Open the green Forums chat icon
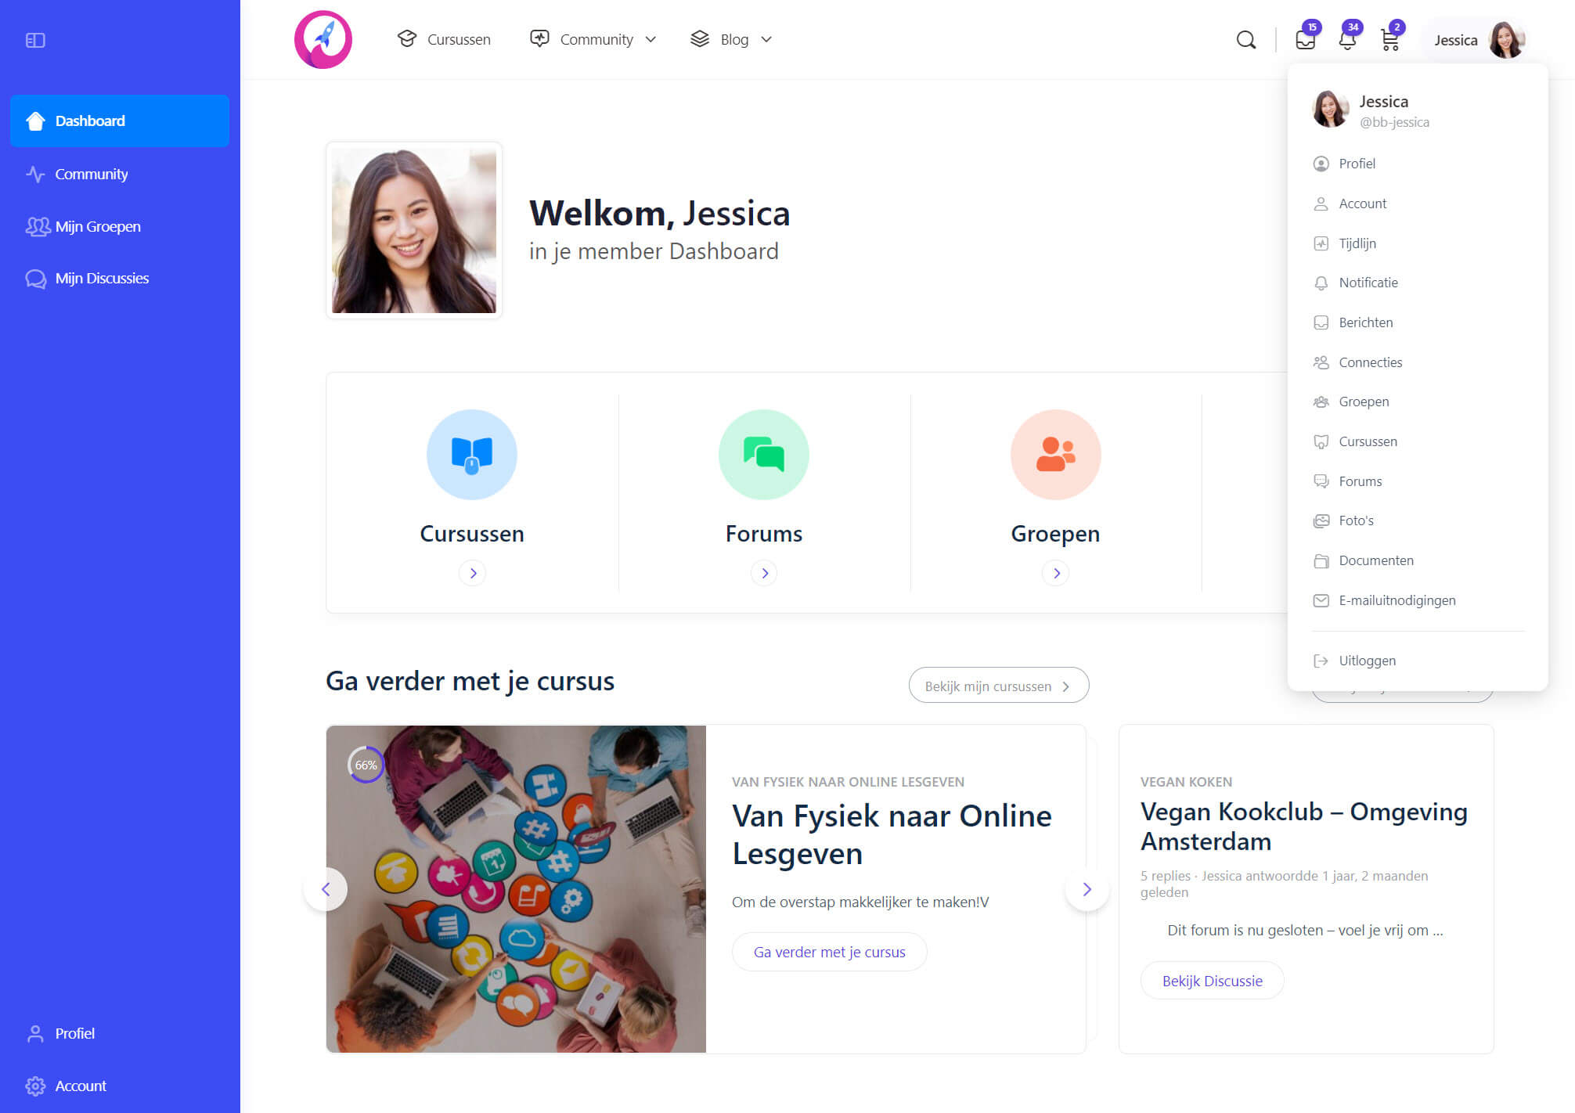 [x=764, y=454]
